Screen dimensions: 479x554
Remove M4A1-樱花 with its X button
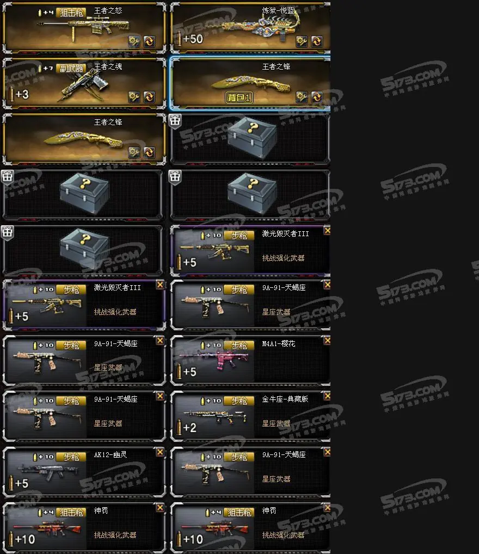(x=327, y=341)
